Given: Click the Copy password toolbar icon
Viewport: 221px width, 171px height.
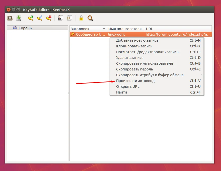Looking at the screenshot, I should point(69,18).
